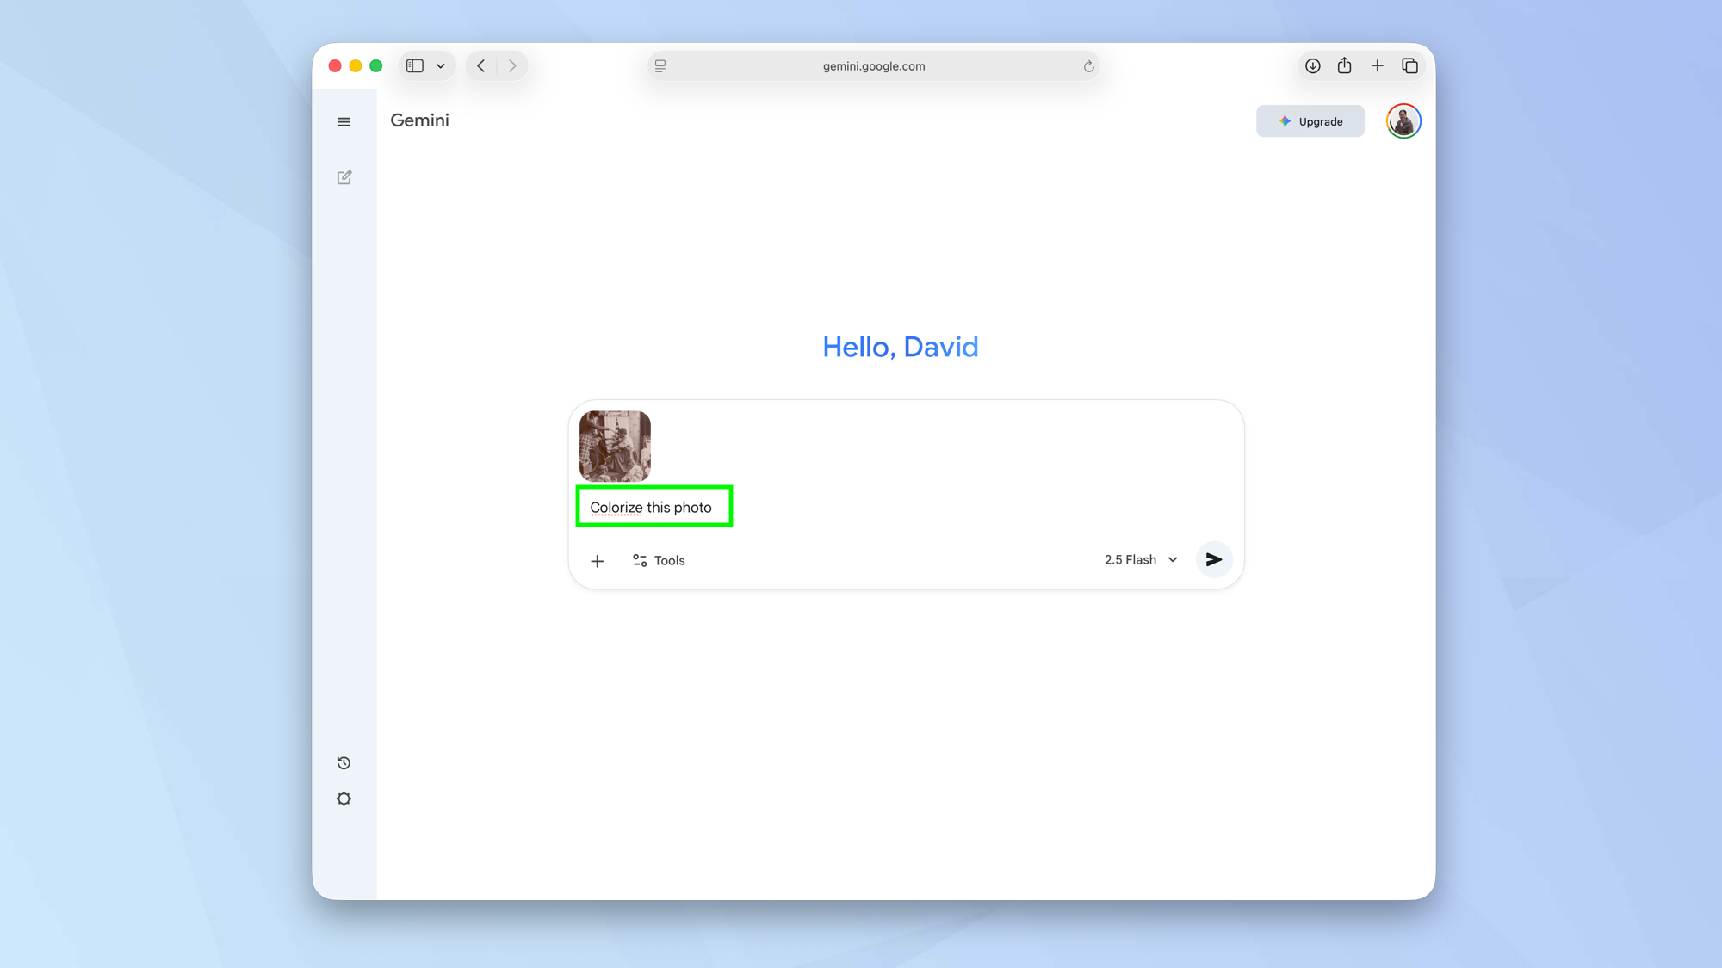
Task: Expand the sidebar options chevron
Action: [440, 65]
